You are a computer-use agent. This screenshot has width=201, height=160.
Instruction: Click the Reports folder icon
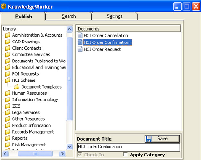click(x=7, y=138)
